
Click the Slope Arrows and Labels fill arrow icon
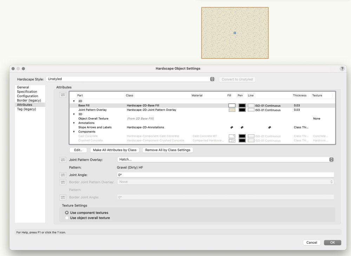(232, 127)
